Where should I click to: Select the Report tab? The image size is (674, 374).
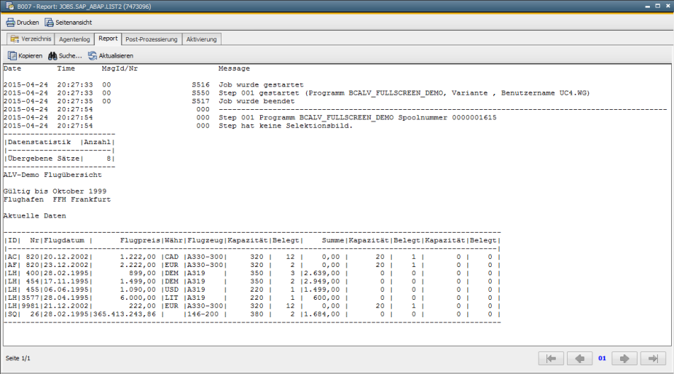tap(108, 39)
